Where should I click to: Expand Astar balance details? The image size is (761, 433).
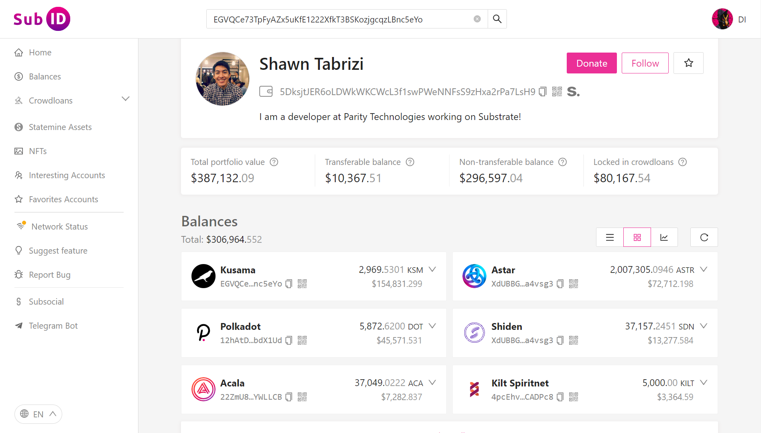point(703,270)
